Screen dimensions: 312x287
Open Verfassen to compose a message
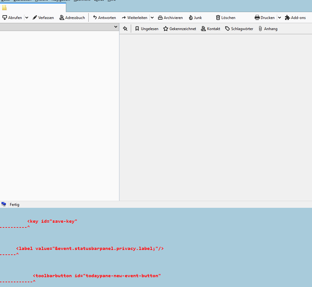43,18
